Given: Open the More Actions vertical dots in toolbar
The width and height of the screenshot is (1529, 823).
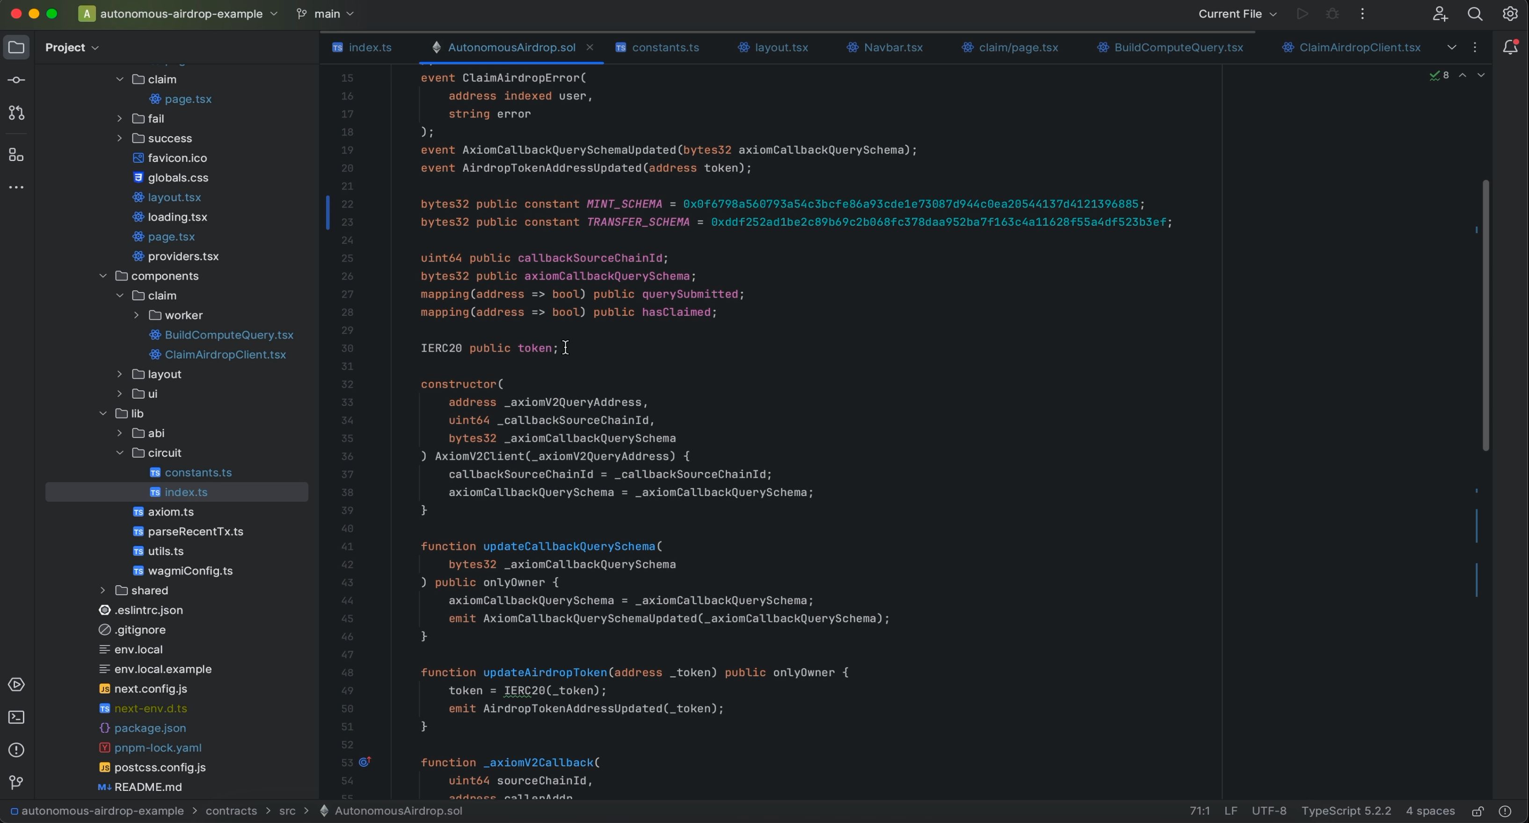Looking at the screenshot, I should coord(1363,14).
